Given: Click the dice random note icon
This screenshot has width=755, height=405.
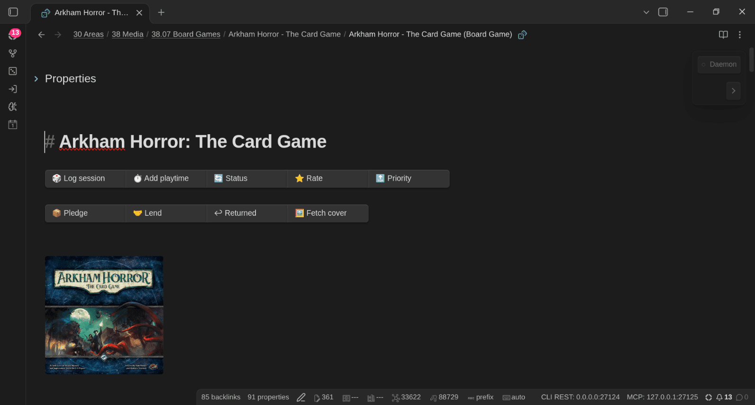Looking at the screenshot, I should click(13, 71).
